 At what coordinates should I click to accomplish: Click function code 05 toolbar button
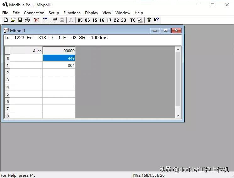[80, 20]
